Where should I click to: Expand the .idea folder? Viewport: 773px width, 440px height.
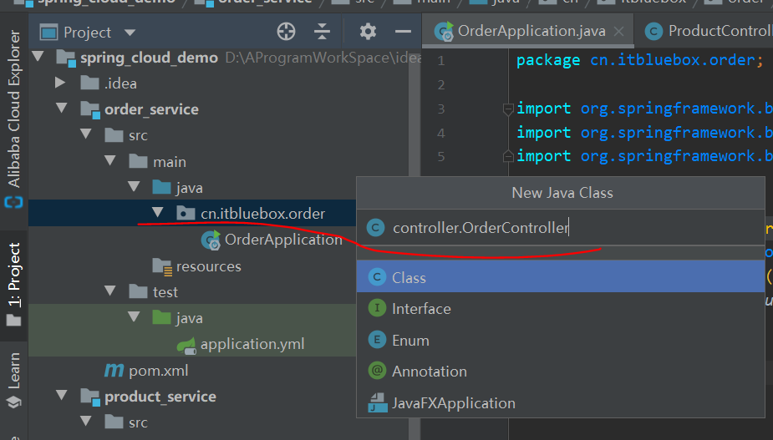tap(60, 83)
